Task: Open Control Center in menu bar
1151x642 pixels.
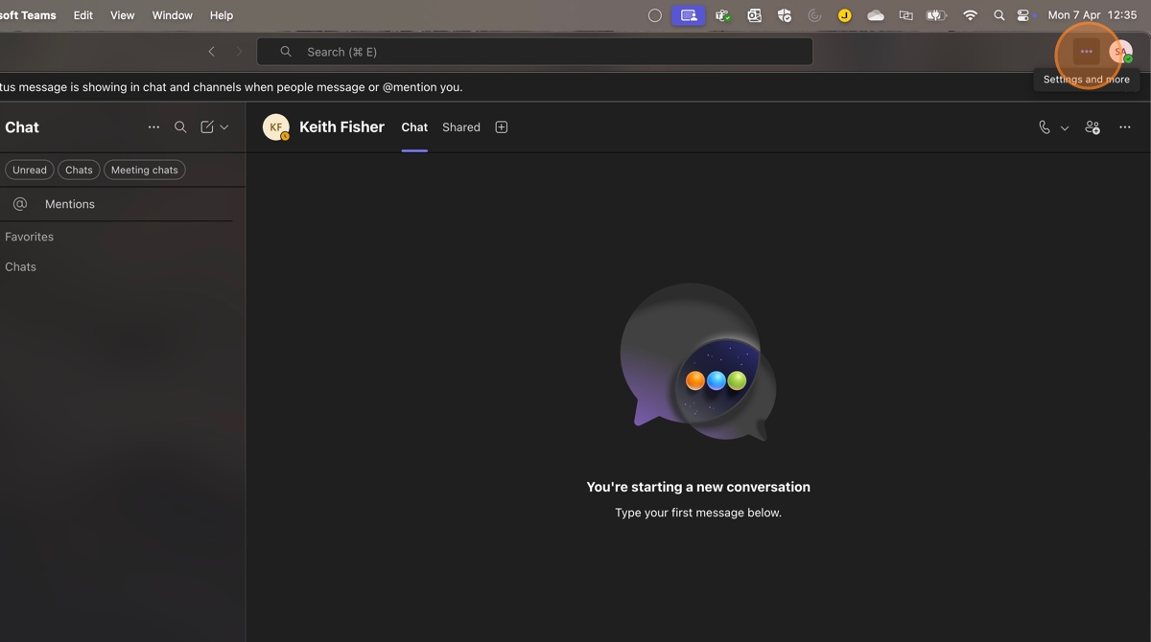Action: click(x=1024, y=15)
